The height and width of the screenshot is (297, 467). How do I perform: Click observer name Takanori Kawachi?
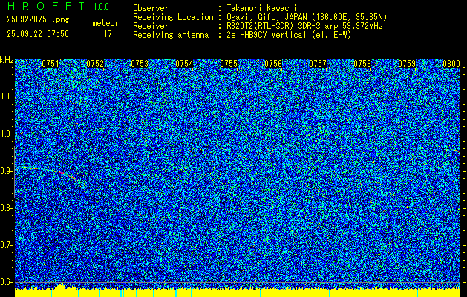click(x=262, y=8)
